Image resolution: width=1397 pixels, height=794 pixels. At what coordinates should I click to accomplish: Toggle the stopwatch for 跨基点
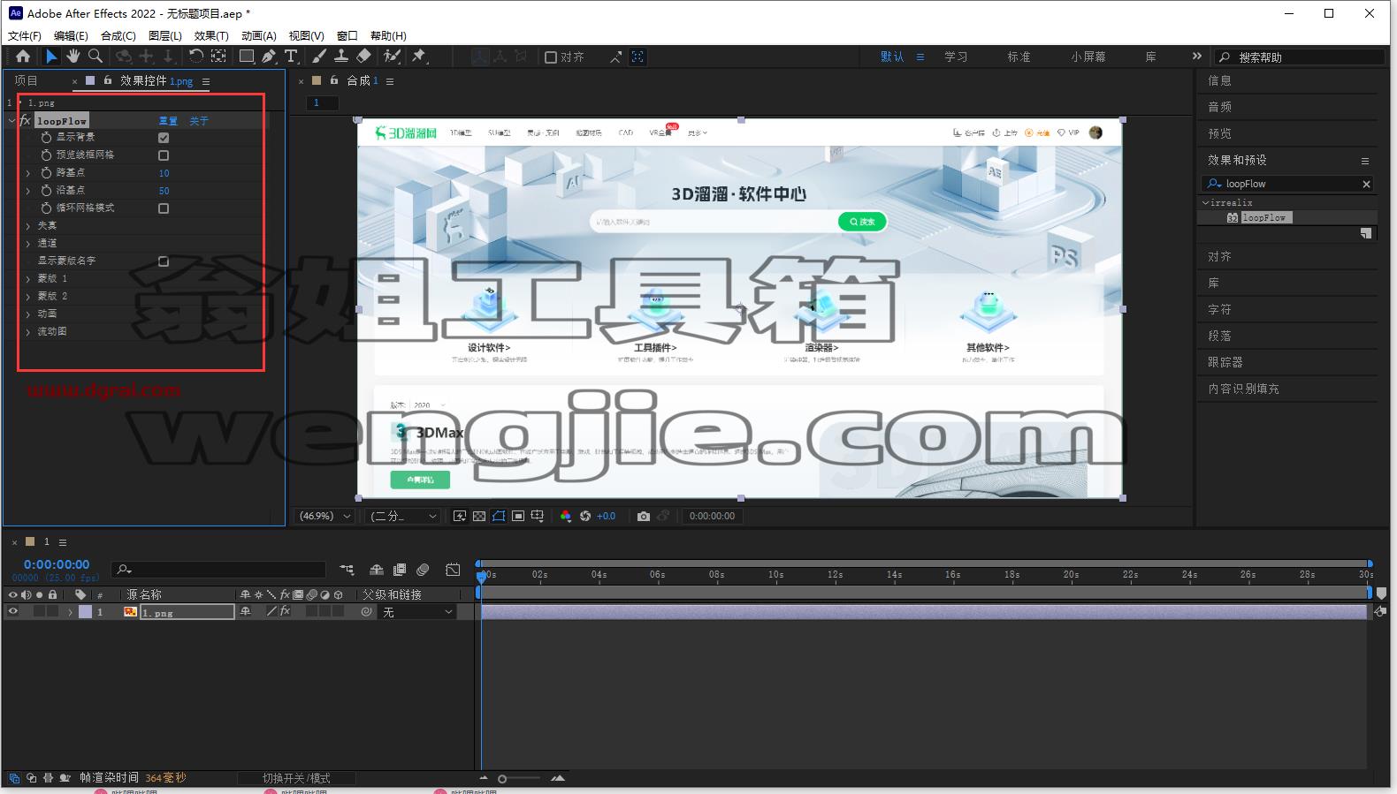point(46,173)
